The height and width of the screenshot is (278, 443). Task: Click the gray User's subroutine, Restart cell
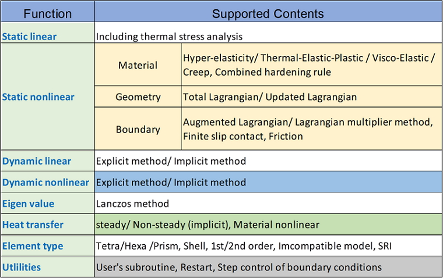tap(268, 267)
